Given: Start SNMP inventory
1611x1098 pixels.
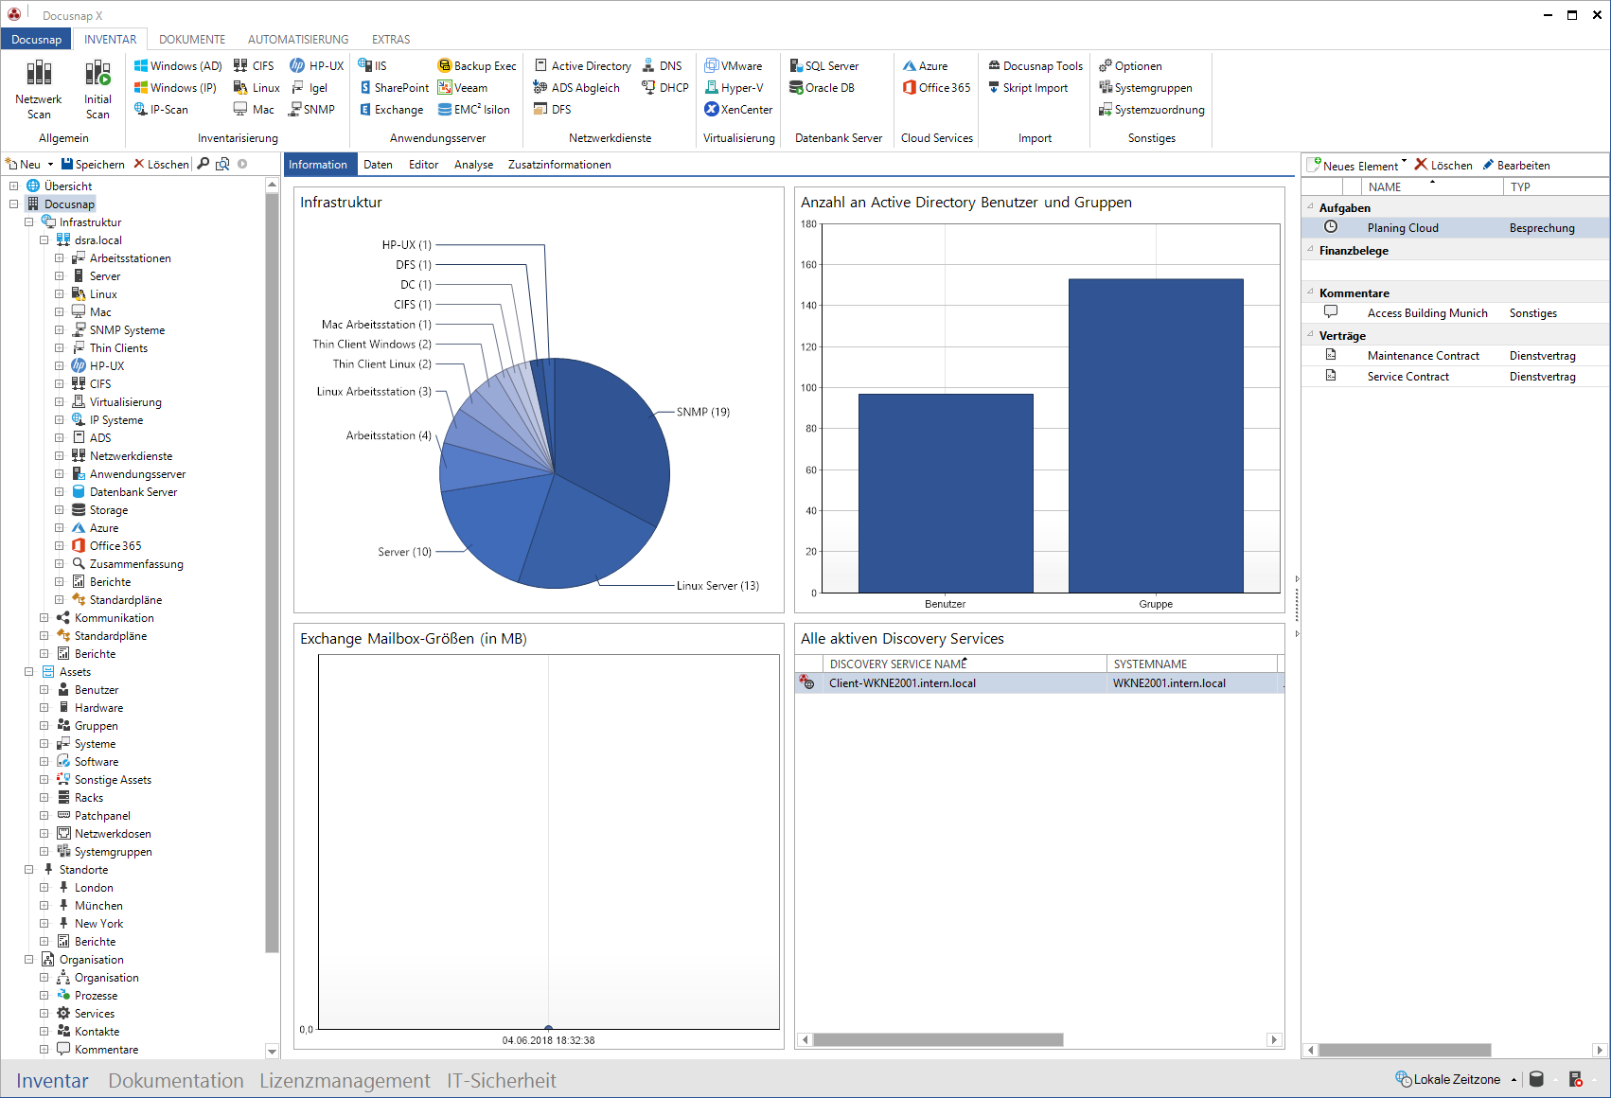Looking at the screenshot, I should coord(312,110).
